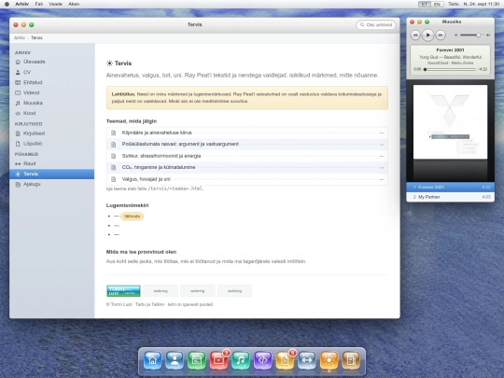Open the purple code dock icon
Image resolution: width=504 pixels, height=378 pixels.
pyautogui.click(x=263, y=360)
